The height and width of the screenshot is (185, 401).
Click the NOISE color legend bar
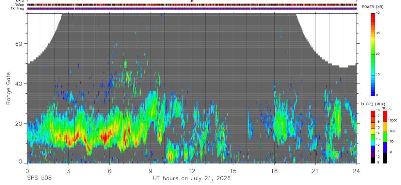(x=385, y=137)
